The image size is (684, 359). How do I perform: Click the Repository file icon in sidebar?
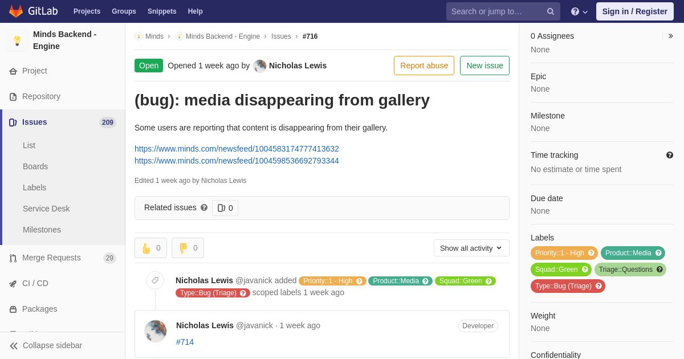click(13, 97)
